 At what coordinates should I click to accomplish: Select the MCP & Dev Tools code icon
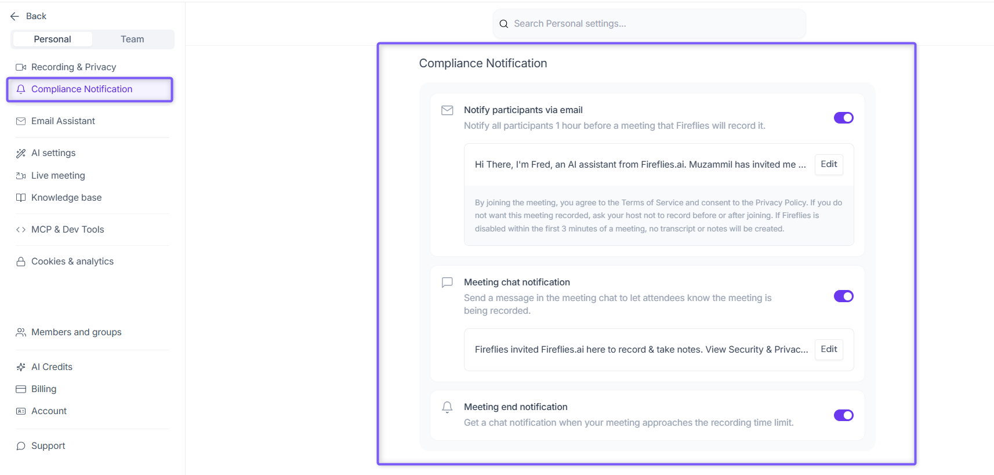point(21,230)
